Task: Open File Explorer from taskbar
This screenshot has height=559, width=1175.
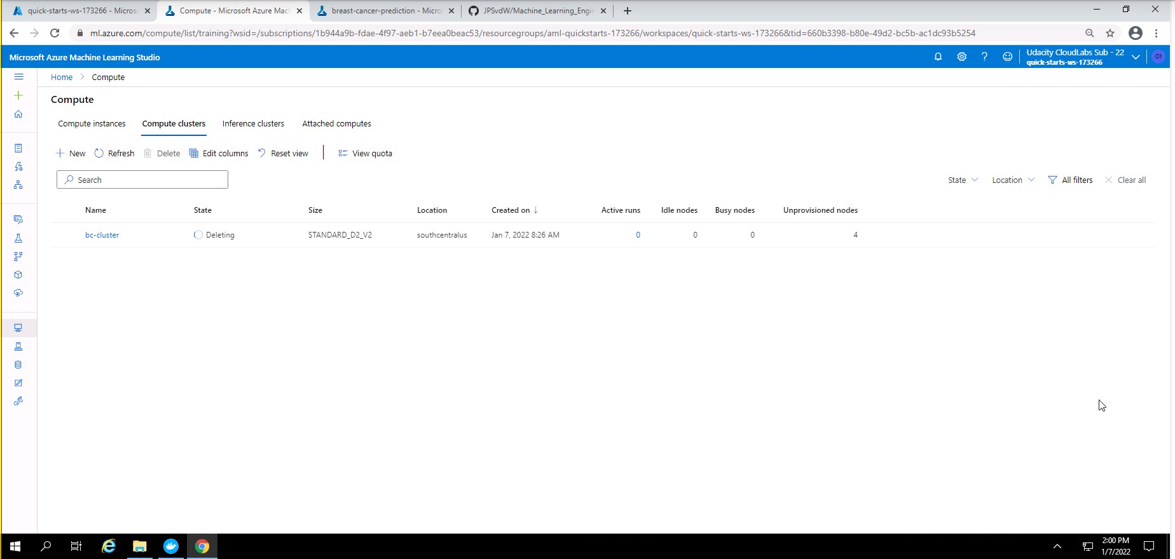Action: coord(140,546)
